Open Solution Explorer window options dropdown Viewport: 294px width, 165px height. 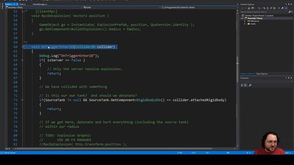[286, 4]
